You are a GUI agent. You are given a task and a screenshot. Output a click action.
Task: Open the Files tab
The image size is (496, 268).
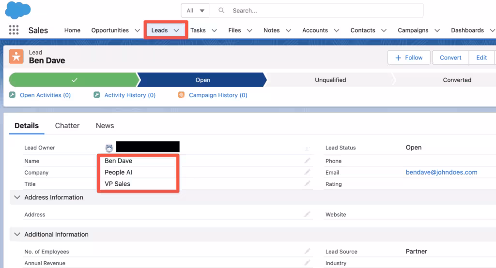[x=234, y=30]
